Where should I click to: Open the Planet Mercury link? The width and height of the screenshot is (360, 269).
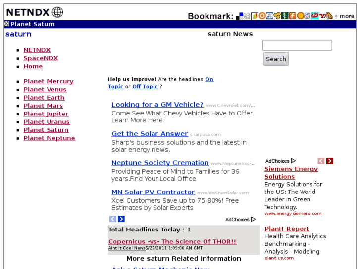(x=49, y=81)
